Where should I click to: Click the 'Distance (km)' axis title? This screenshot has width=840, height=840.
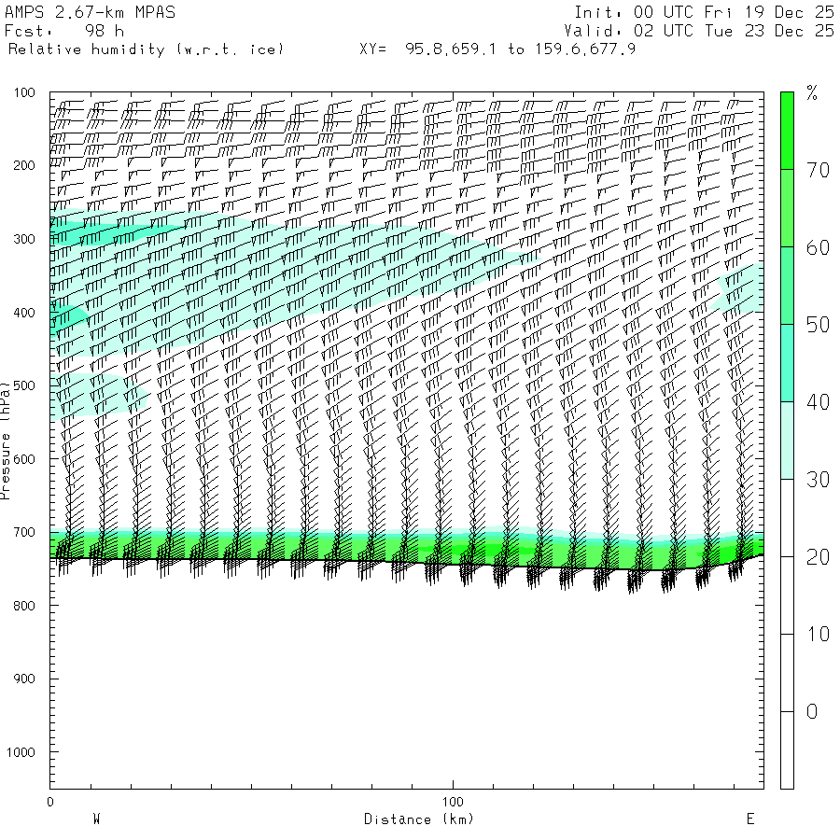pos(419,819)
